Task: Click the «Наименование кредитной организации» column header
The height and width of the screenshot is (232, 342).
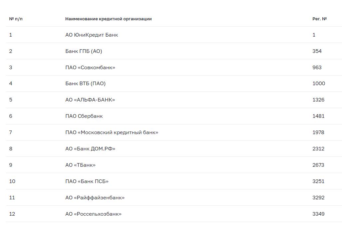Action: [108, 19]
